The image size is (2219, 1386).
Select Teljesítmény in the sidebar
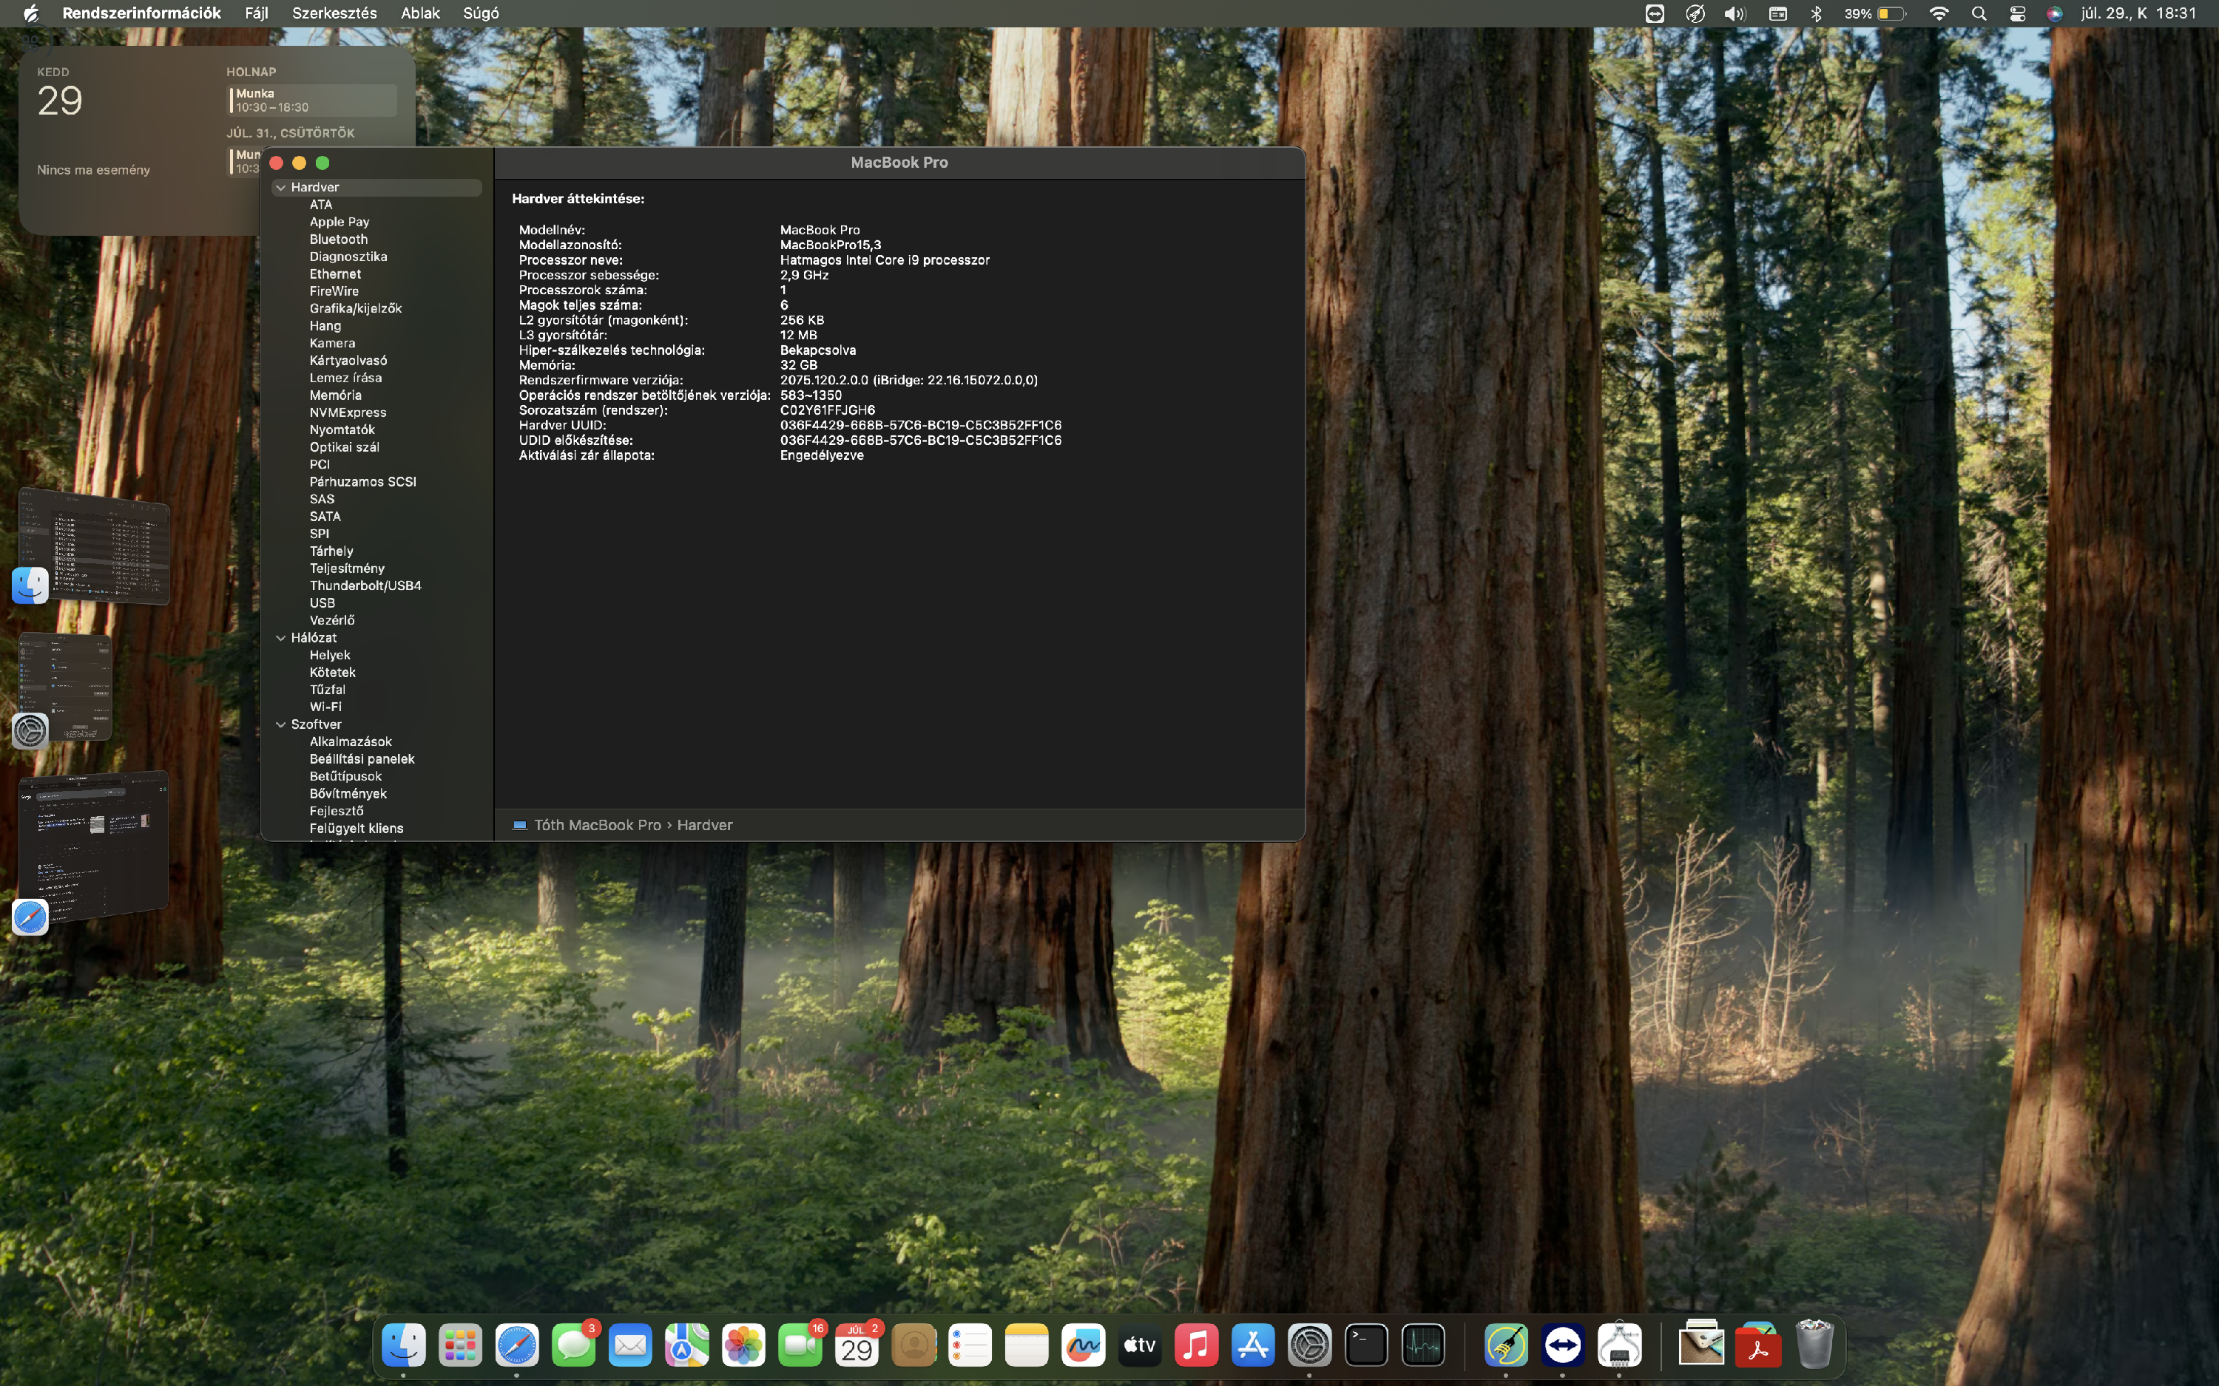(347, 568)
